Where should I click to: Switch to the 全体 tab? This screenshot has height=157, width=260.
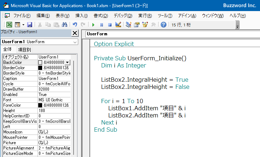point(7,49)
